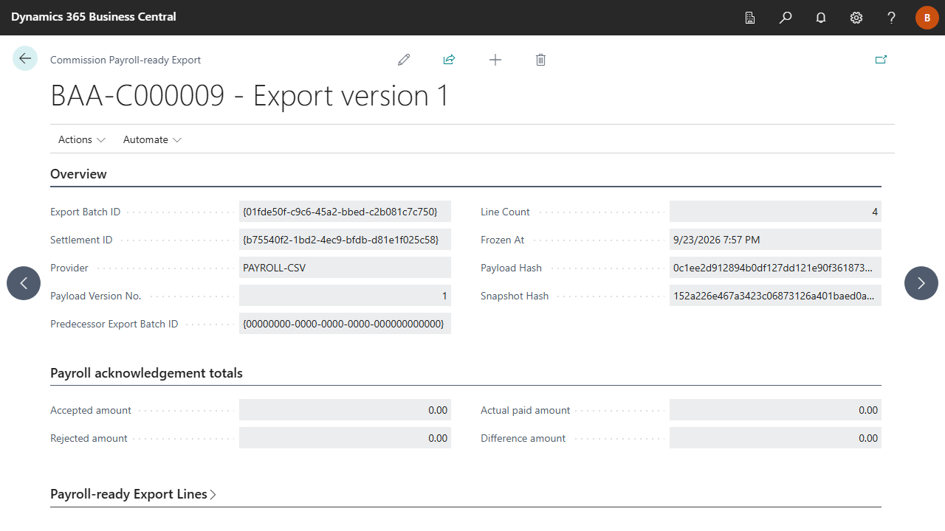Viewport: 945px width, 531px height.
Task: Click the Line Count field
Action: (775, 212)
